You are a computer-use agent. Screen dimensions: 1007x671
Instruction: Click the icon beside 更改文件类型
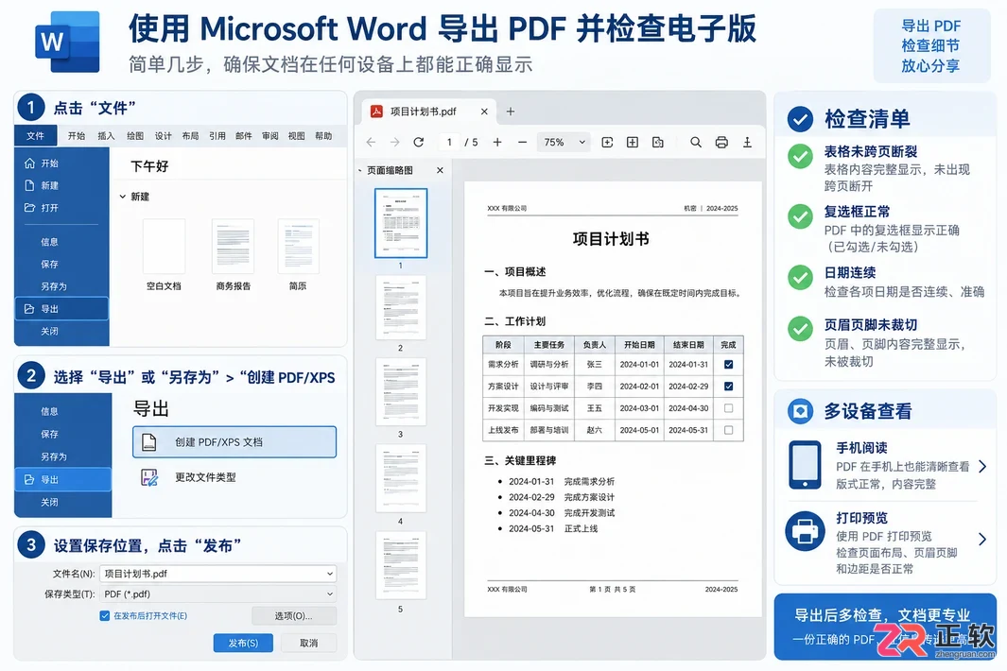tap(149, 477)
